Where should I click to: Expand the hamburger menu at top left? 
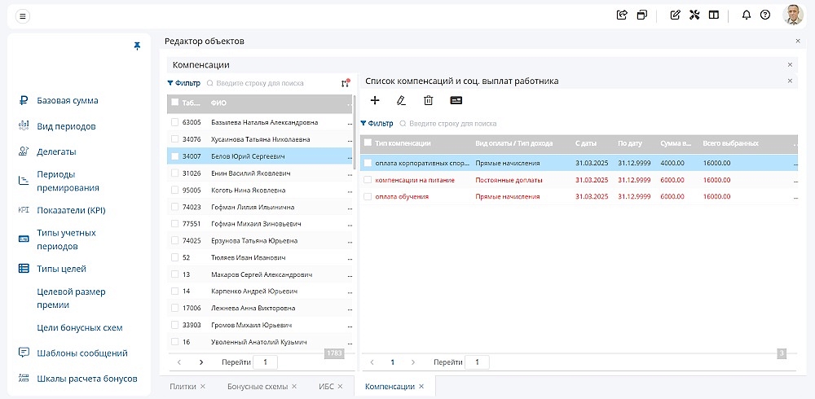tap(23, 15)
